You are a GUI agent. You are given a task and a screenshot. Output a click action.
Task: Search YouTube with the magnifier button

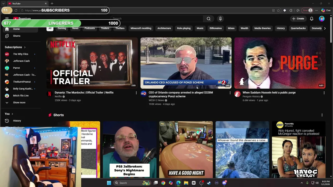[x=209, y=19]
